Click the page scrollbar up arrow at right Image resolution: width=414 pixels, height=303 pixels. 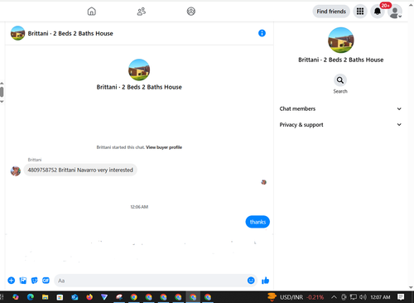click(x=411, y=4)
